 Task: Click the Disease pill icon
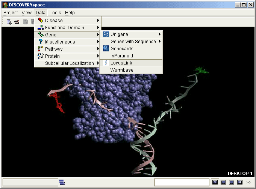point(41,20)
